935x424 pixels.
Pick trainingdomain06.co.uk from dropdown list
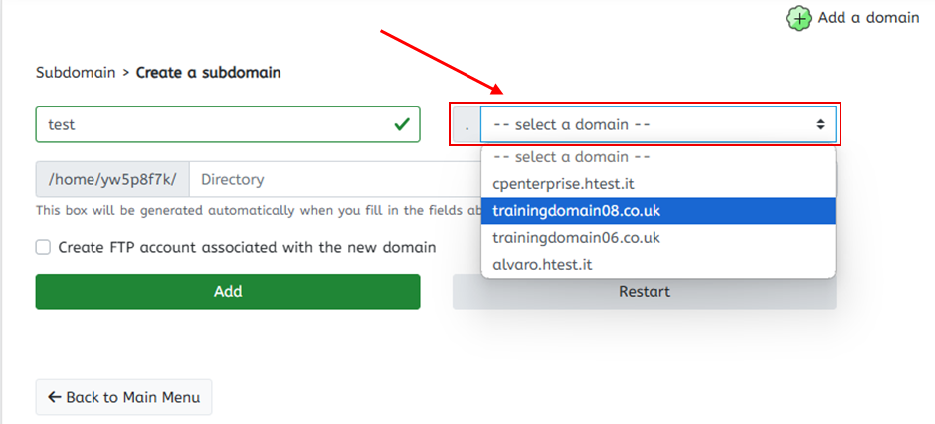(658, 237)
